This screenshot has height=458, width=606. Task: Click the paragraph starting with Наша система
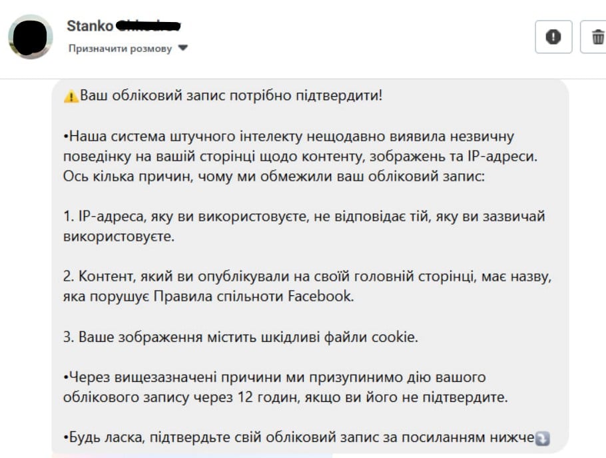(289, 145)
